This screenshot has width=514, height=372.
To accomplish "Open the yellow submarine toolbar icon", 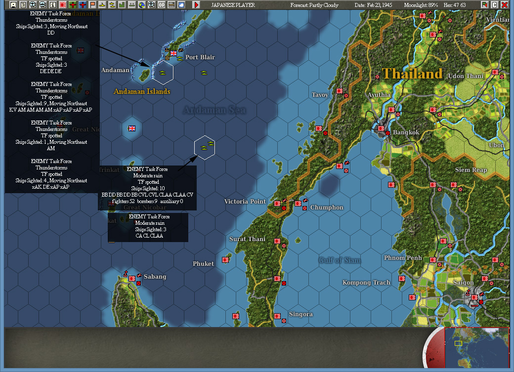I will (112, 4).
